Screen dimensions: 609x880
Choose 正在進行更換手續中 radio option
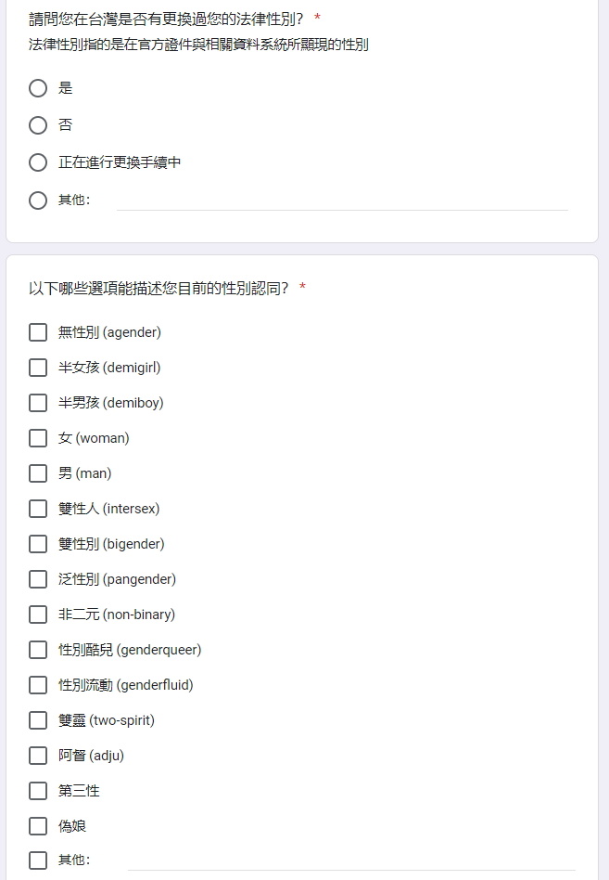coord(38,162)
